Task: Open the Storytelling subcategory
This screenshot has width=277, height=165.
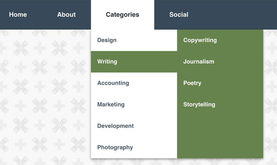Action: 199,105
